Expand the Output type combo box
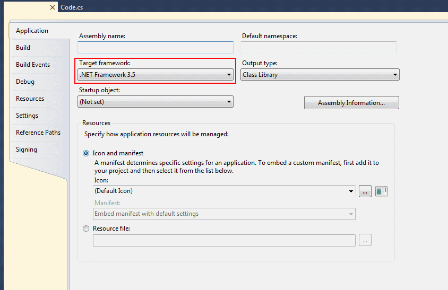This screenshot has height=290, width=448. tap(320, 75)
